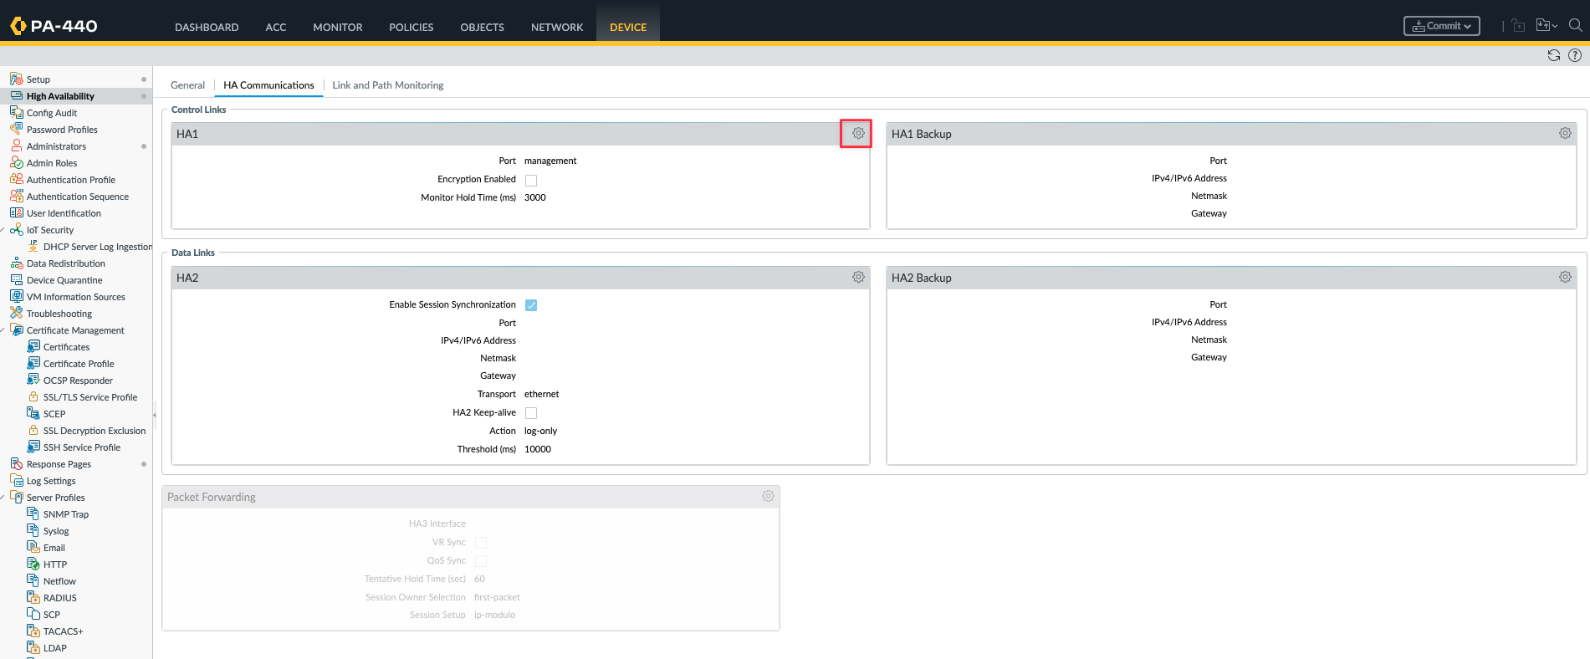
Task: Toggle Enable Session Synchronization checkbox
Action: pyautogui.click(x=531, y=305)
